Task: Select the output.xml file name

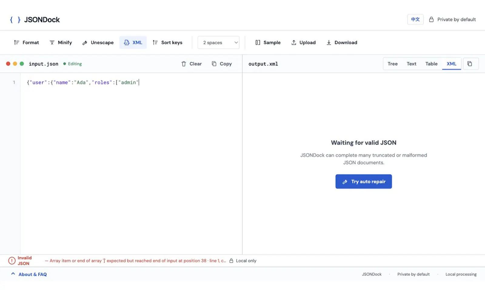Action: 263,64
